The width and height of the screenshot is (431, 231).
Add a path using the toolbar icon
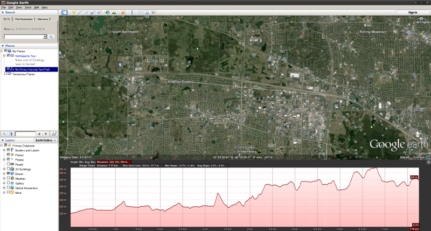click(86, 12)
